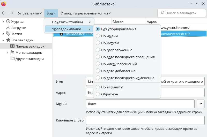The height and width of the screenshot is (137, 207).
Task: Open Показать столбцы submenu
Action: tap(69, 22)
